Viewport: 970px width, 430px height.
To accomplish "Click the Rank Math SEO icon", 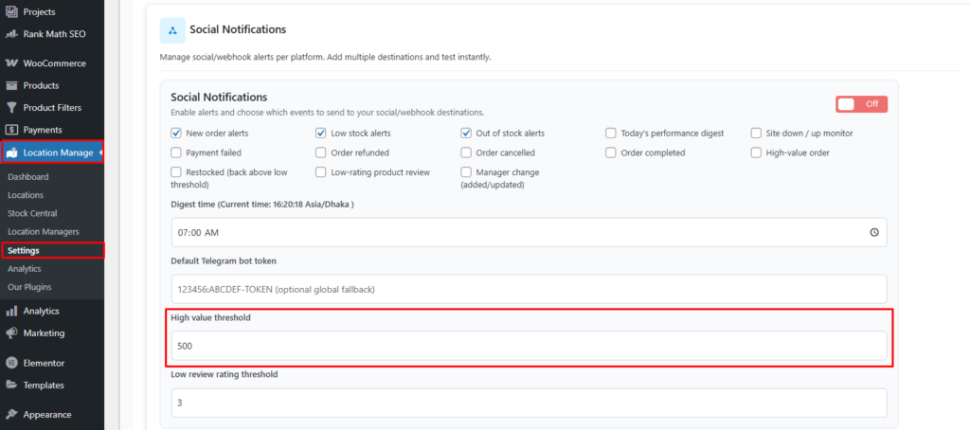I will tap(11, 34).
